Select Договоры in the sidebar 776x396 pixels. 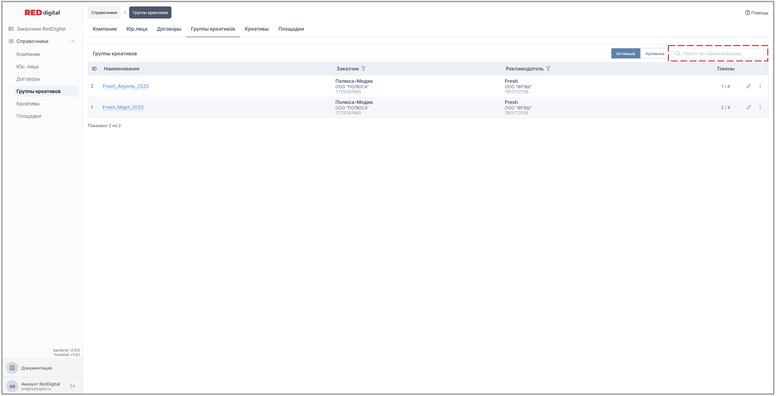tap(28, 79)
